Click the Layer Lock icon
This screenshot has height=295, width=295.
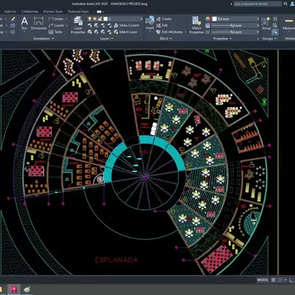click(109, 25)
